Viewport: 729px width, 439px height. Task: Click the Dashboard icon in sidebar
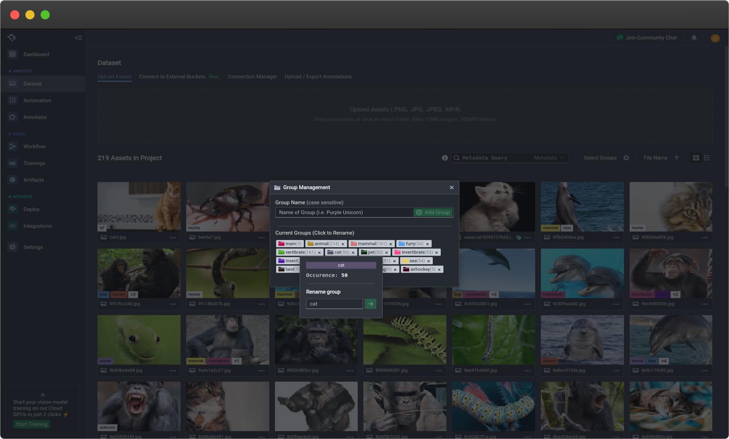click(x=13, y=53)
